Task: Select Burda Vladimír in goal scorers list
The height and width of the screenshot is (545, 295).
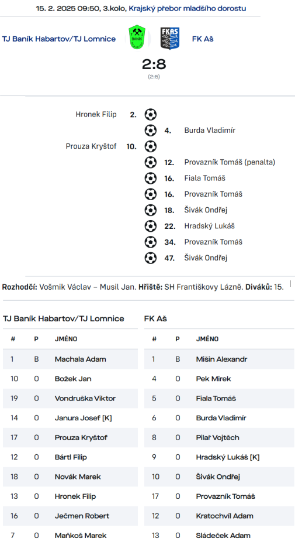Action: point(210,131)
